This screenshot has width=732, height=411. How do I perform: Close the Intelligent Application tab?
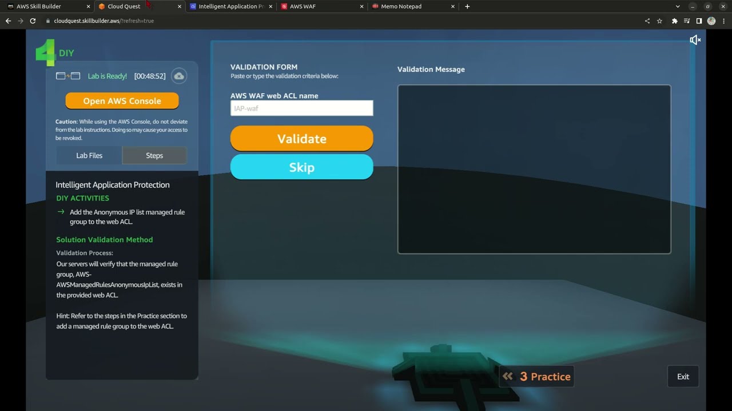coord(270,6)
